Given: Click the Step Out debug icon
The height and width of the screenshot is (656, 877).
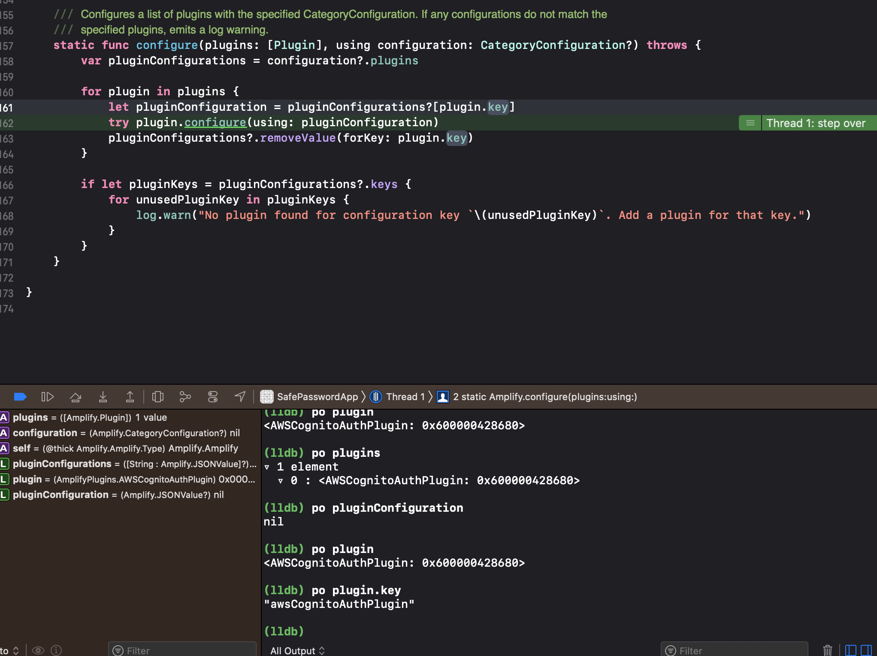Looking at the screenshot, I should [x=130, y=397].
